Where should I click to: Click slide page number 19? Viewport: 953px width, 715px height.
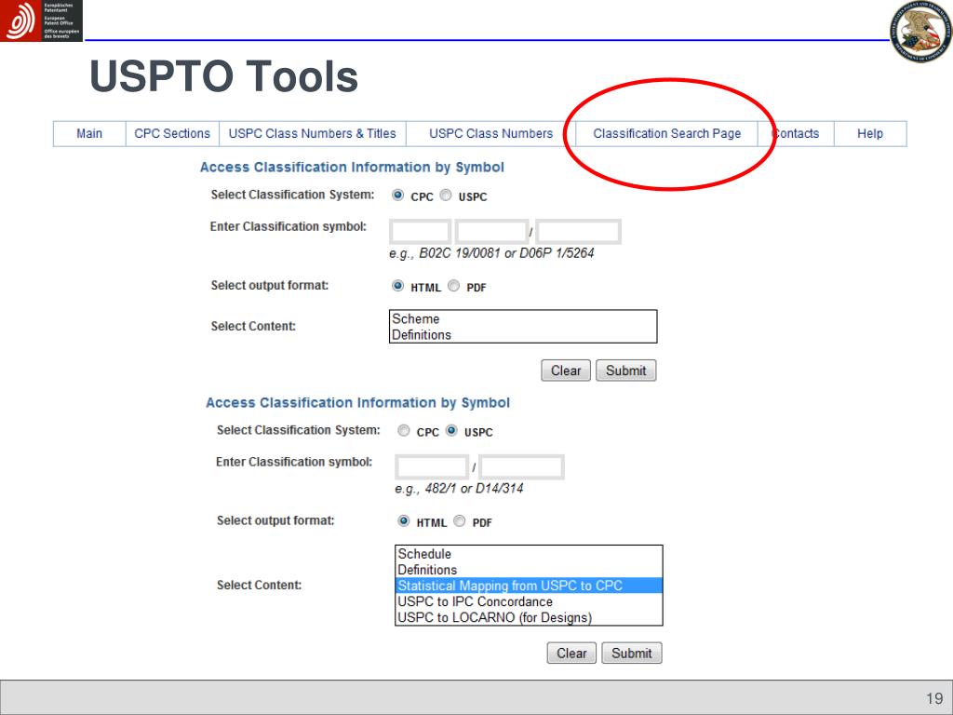934,698
